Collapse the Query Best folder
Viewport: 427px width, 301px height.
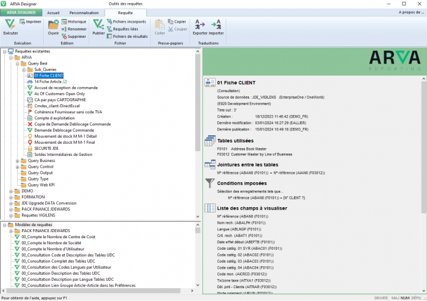tap(18, 63)
